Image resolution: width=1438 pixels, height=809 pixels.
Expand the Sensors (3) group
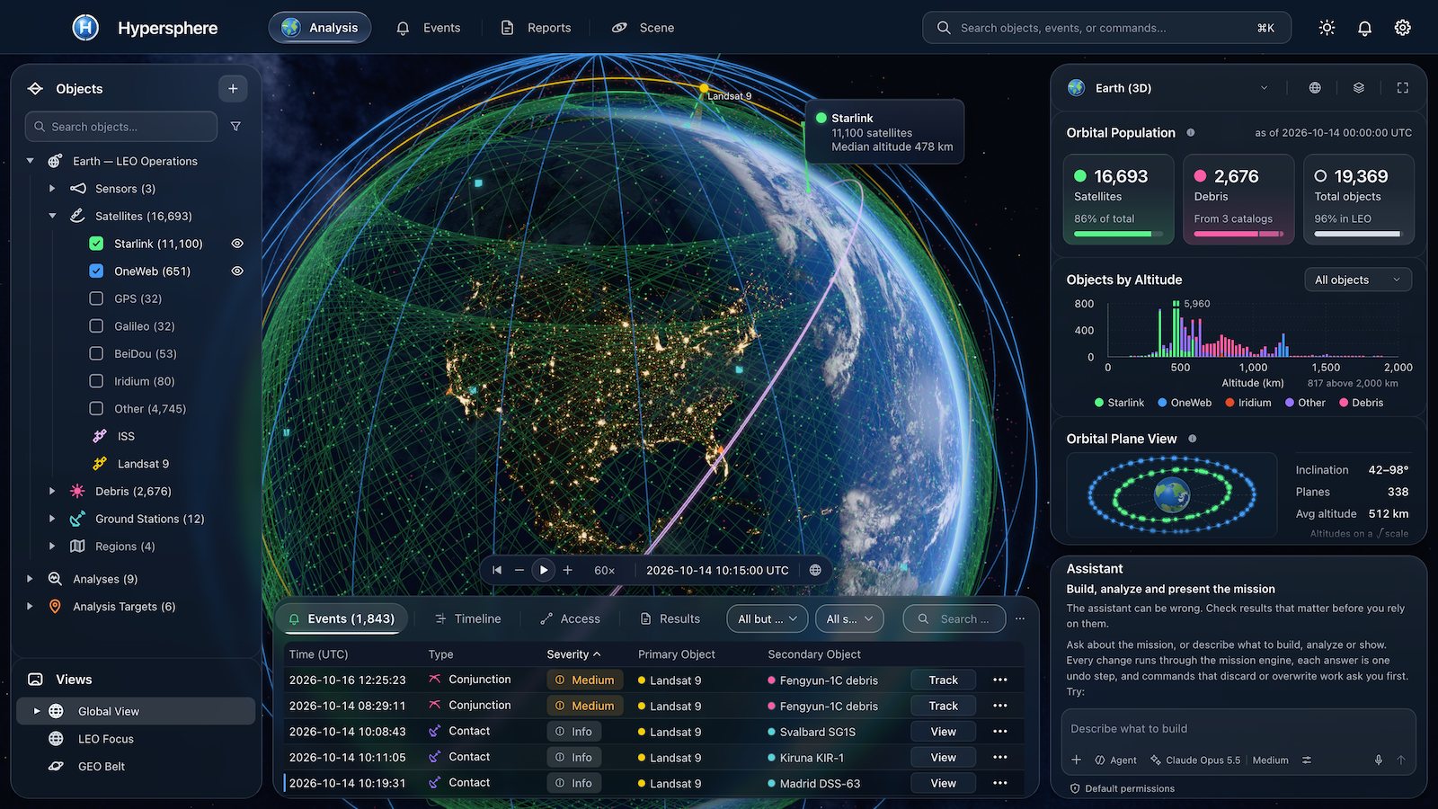[52, 189]
